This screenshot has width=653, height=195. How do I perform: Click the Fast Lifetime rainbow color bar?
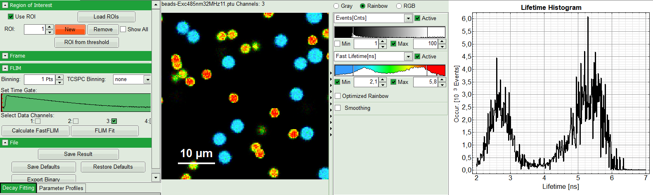[390, 70]
